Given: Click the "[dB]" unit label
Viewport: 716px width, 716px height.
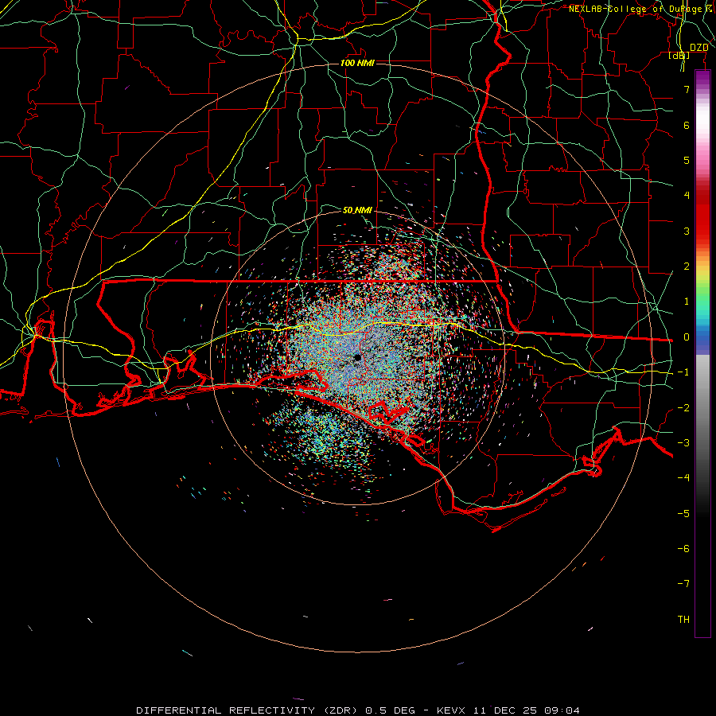Looking at the screenshot, I should coord(679,55).
